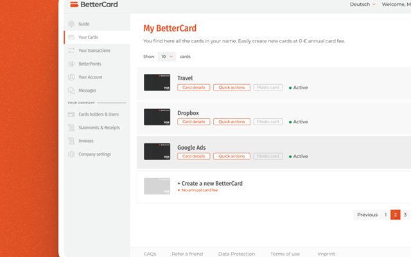
Task: Click the Company settings gear icon
Action: click(71, 154)
